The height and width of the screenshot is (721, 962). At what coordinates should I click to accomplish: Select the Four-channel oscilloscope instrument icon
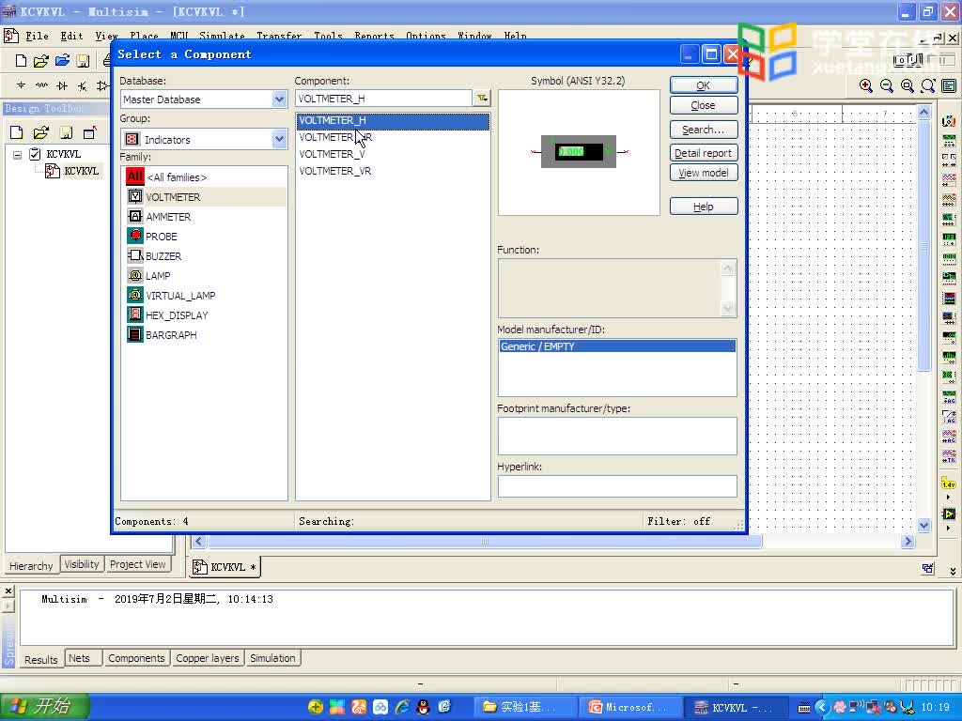pos(949,200)
